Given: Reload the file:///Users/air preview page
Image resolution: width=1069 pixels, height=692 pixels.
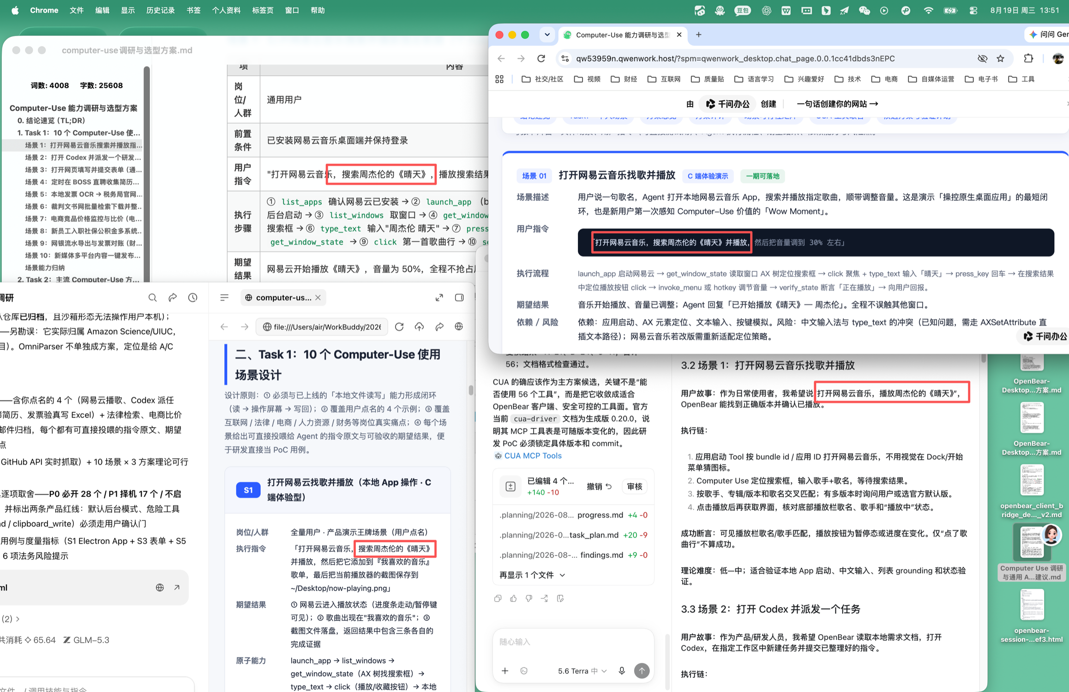Looking at the screenshot, I should (x=399, y=327).
